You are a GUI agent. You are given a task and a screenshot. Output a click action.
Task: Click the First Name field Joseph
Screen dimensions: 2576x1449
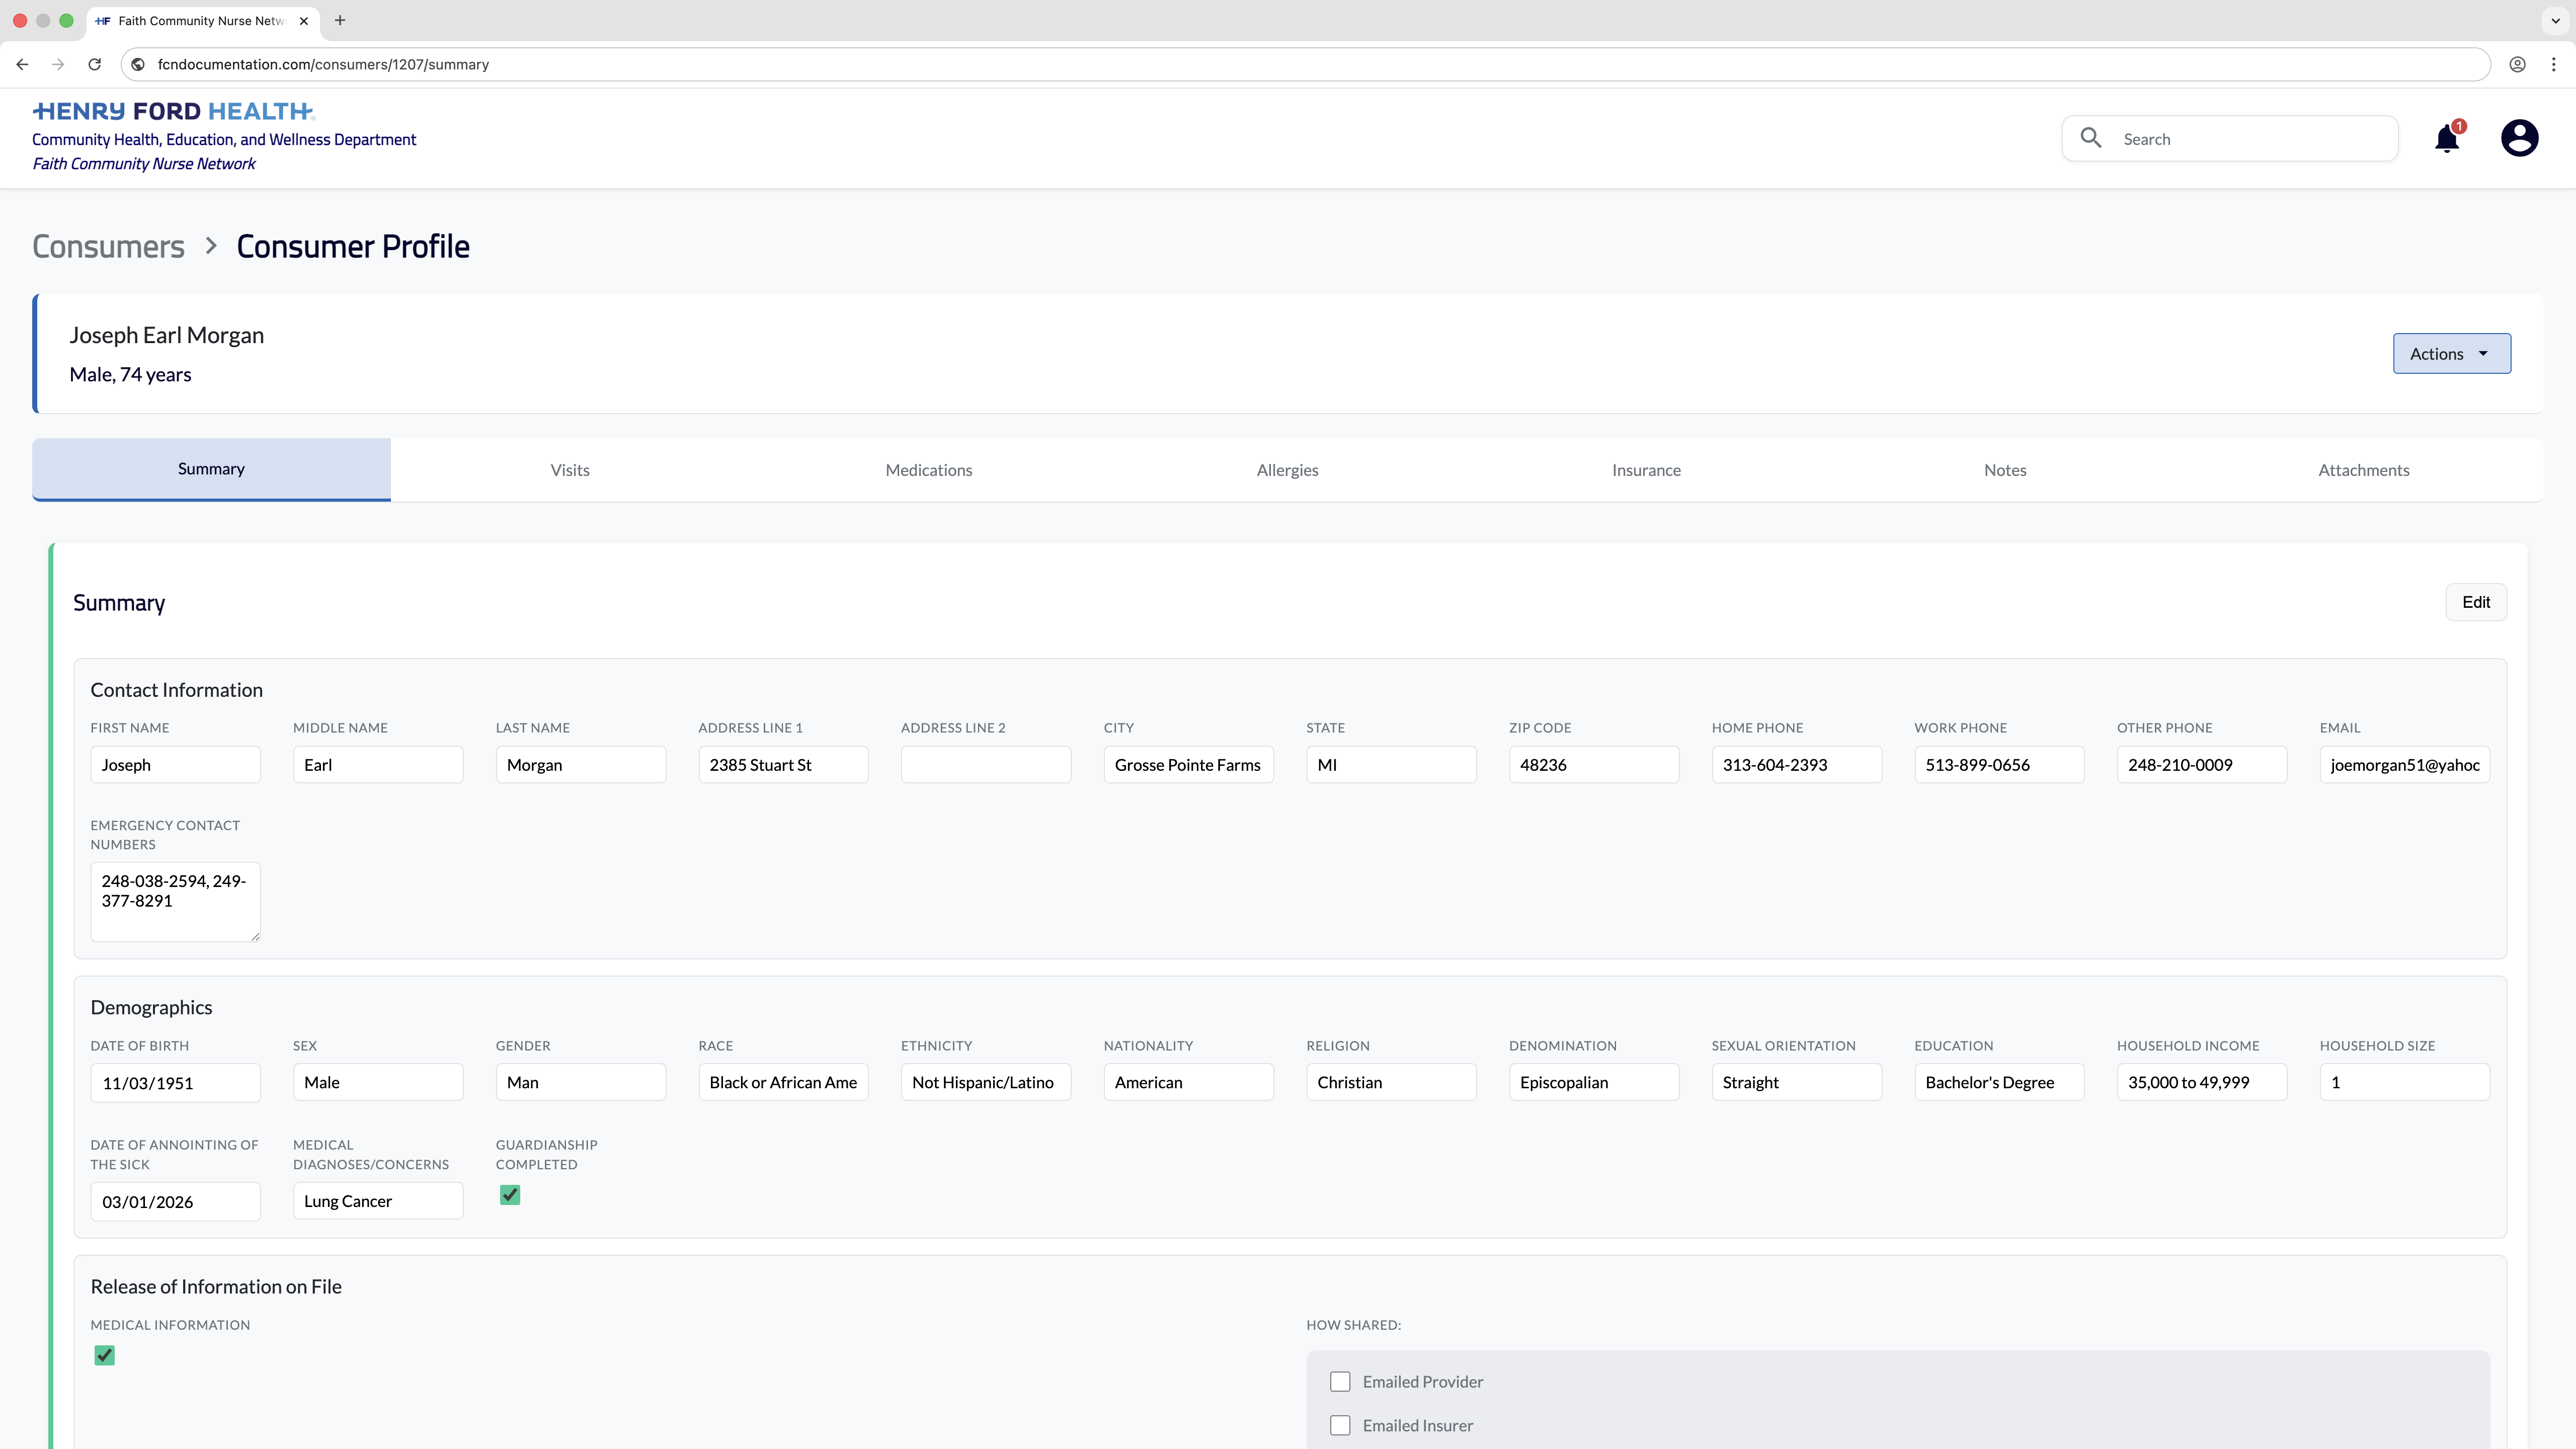175,765
